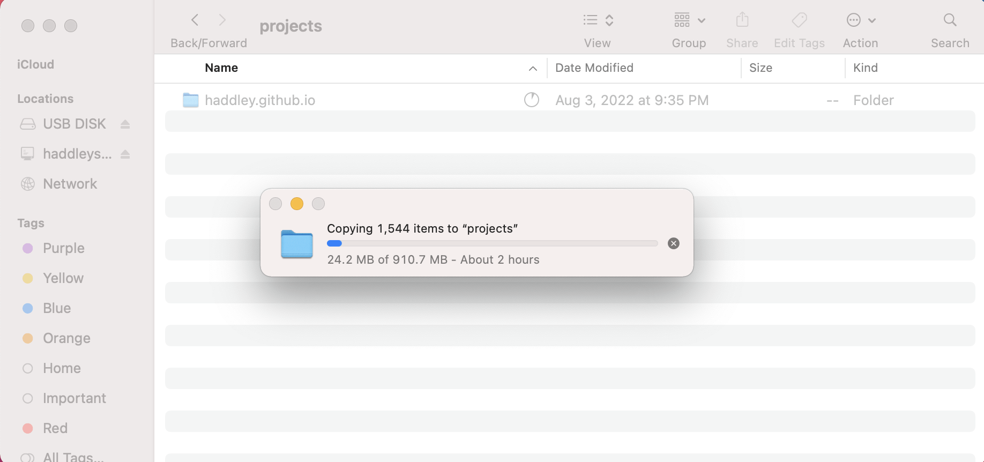Open the Action menu dropdown
The image size is (984, 462).
tap(861, 20)
